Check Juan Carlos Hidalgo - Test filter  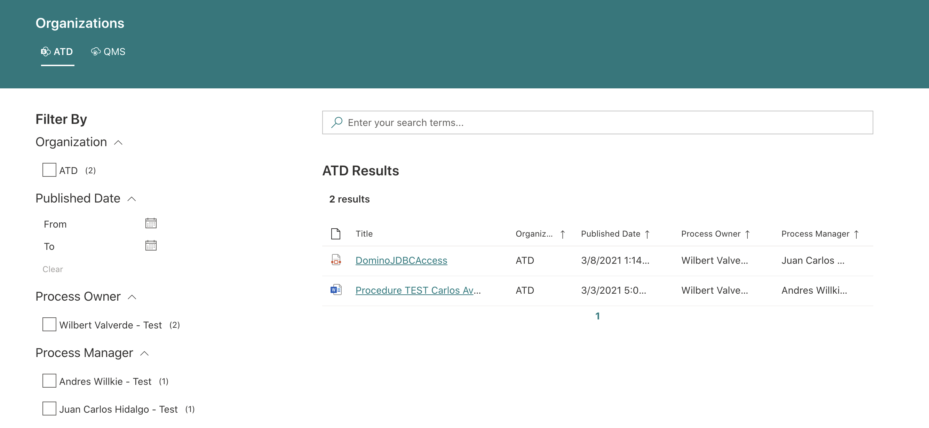pyautogui.click(x=49, y=409)
